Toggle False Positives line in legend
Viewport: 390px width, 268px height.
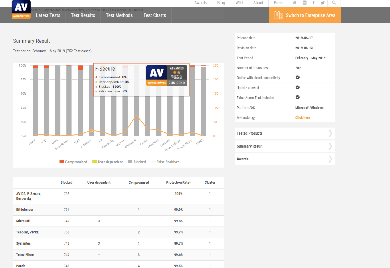click(x=165, y=162)
